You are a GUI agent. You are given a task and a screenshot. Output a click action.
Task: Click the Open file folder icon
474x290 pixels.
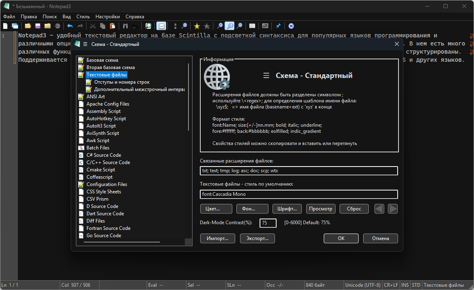[x=28, y=26]
